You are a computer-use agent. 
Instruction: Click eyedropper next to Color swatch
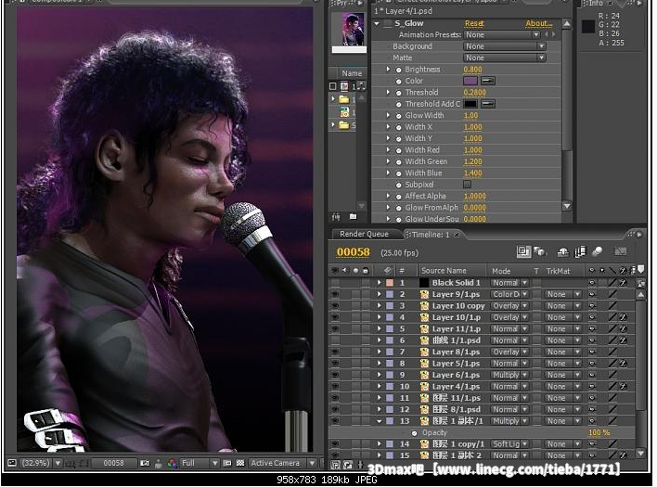(488, 81)
